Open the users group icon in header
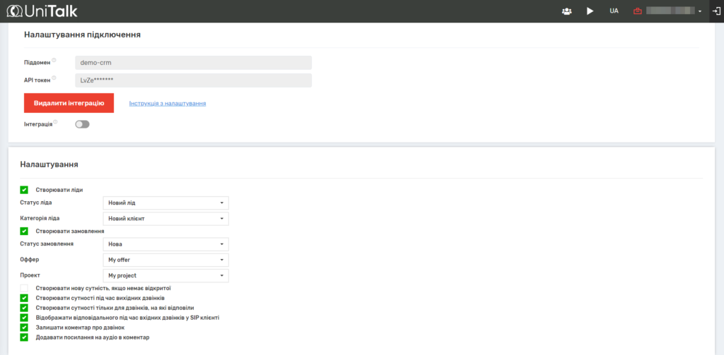The image size is (724, 355). (566, 11)
